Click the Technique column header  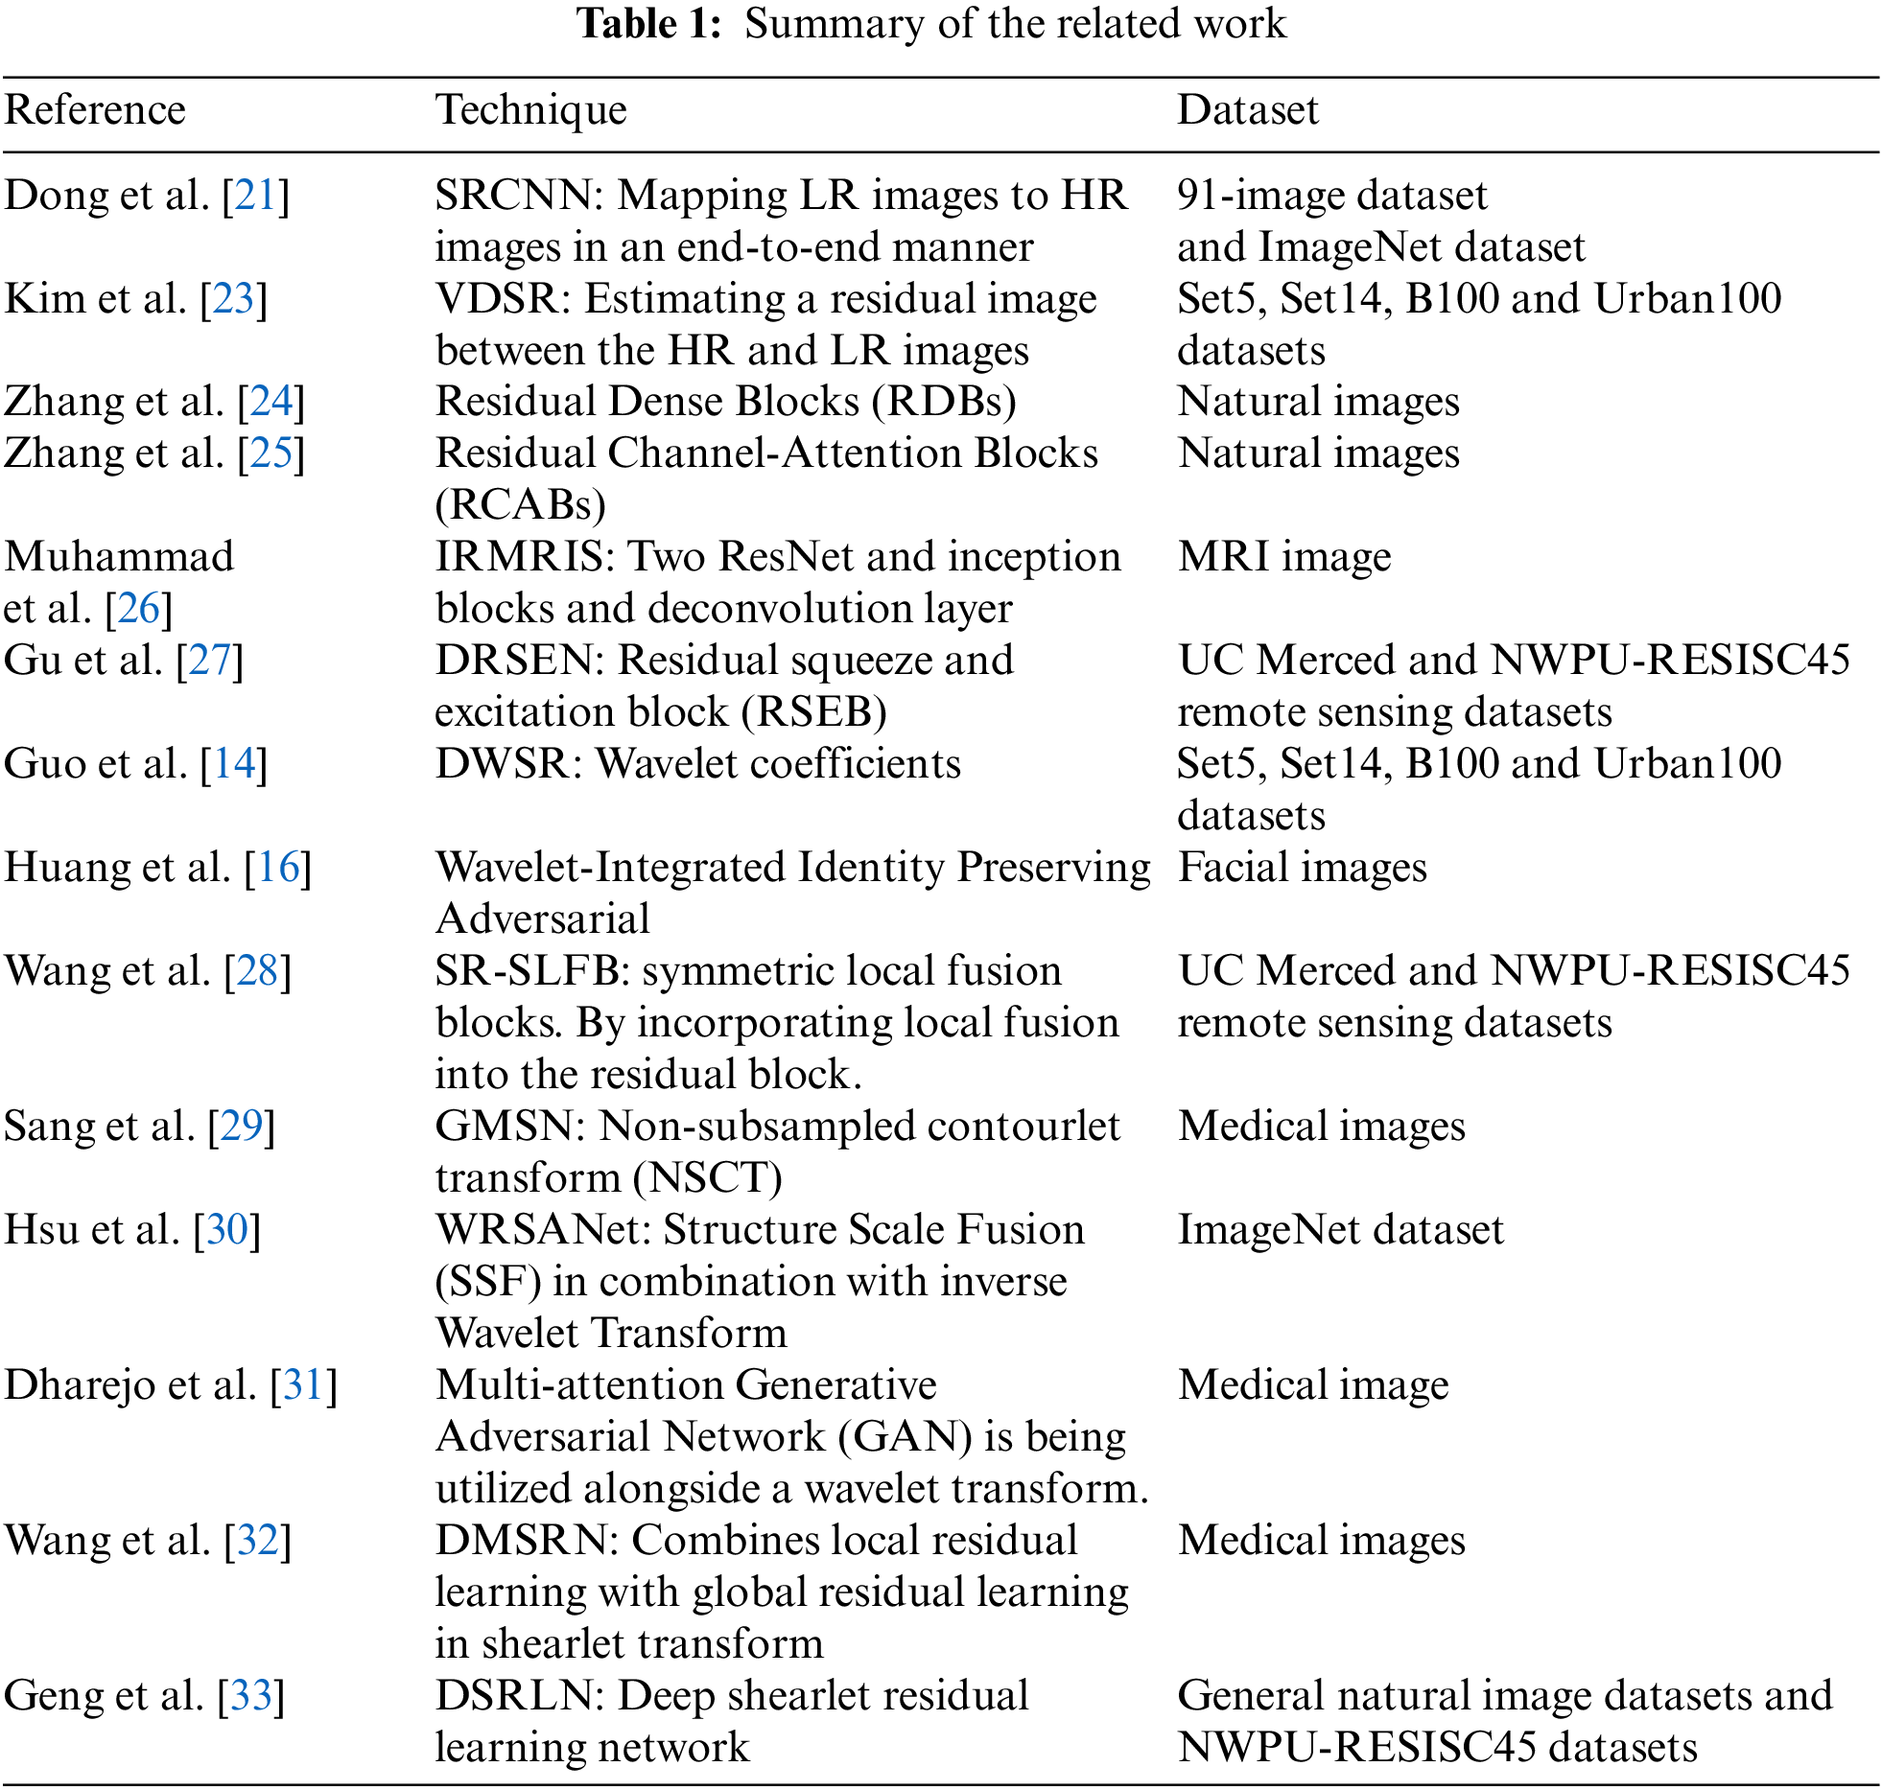point(530,110)
